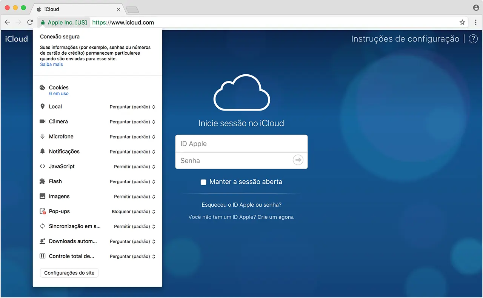
Task: Click the Imagens picture icon
Action: pyautogui.click(x=42, y=197)
